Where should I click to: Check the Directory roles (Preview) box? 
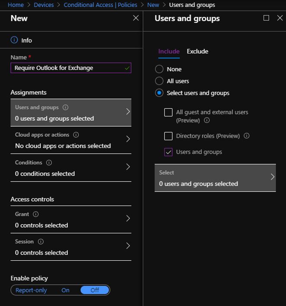click(168, 136)
